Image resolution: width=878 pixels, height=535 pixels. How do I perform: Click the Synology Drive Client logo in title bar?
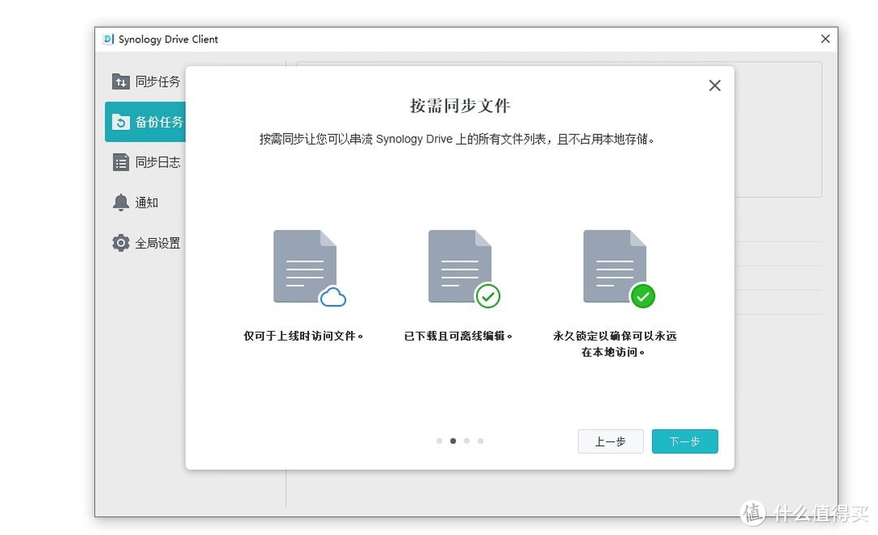click(108, 38)
